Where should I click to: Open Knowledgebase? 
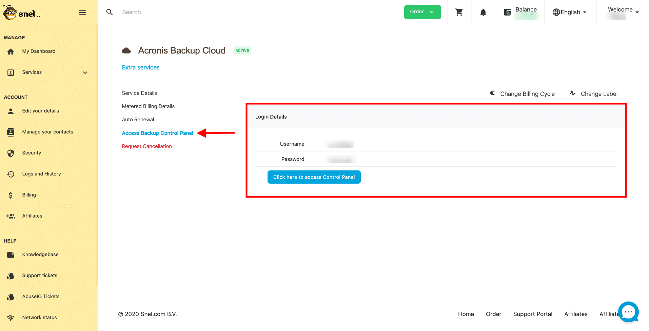point(40,254)
